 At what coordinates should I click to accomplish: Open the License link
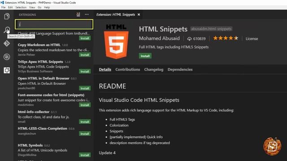coord(252,39)
